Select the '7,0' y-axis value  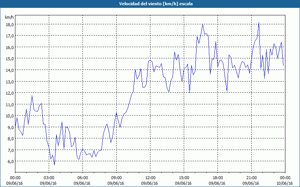tap(10, 150)
